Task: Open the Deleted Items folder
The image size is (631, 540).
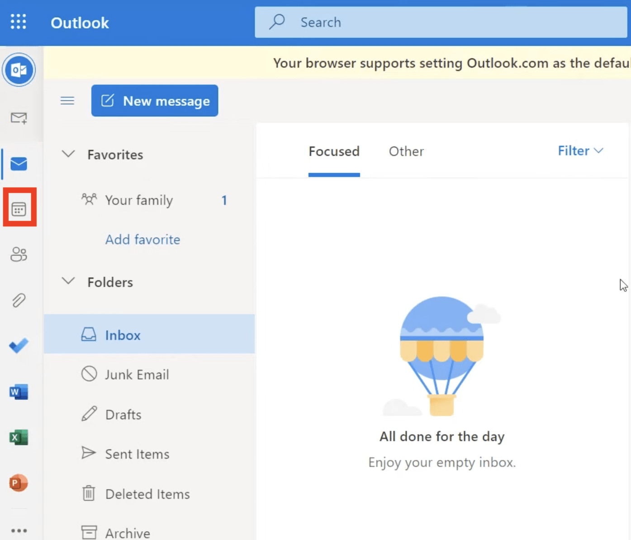Action: point(149,493)
